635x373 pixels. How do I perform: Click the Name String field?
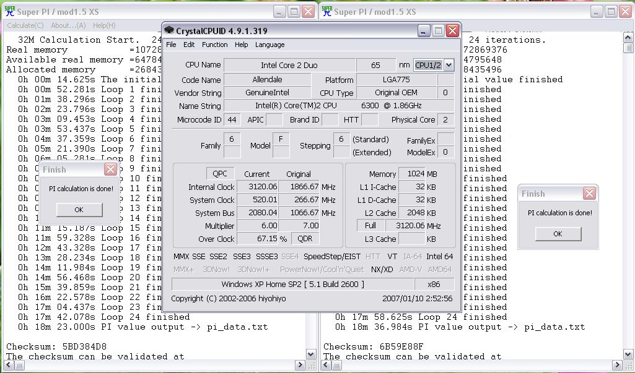(x=339, y=106)
